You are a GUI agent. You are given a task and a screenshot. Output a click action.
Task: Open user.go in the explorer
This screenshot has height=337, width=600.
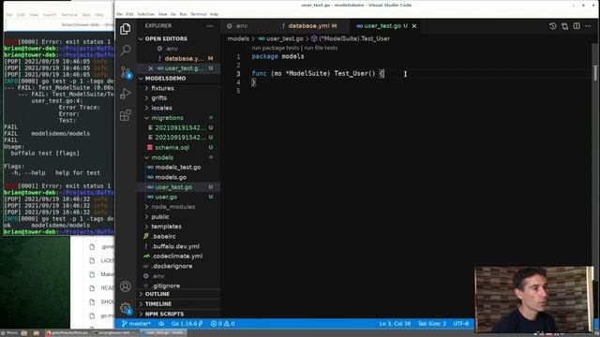click(166, 198)
